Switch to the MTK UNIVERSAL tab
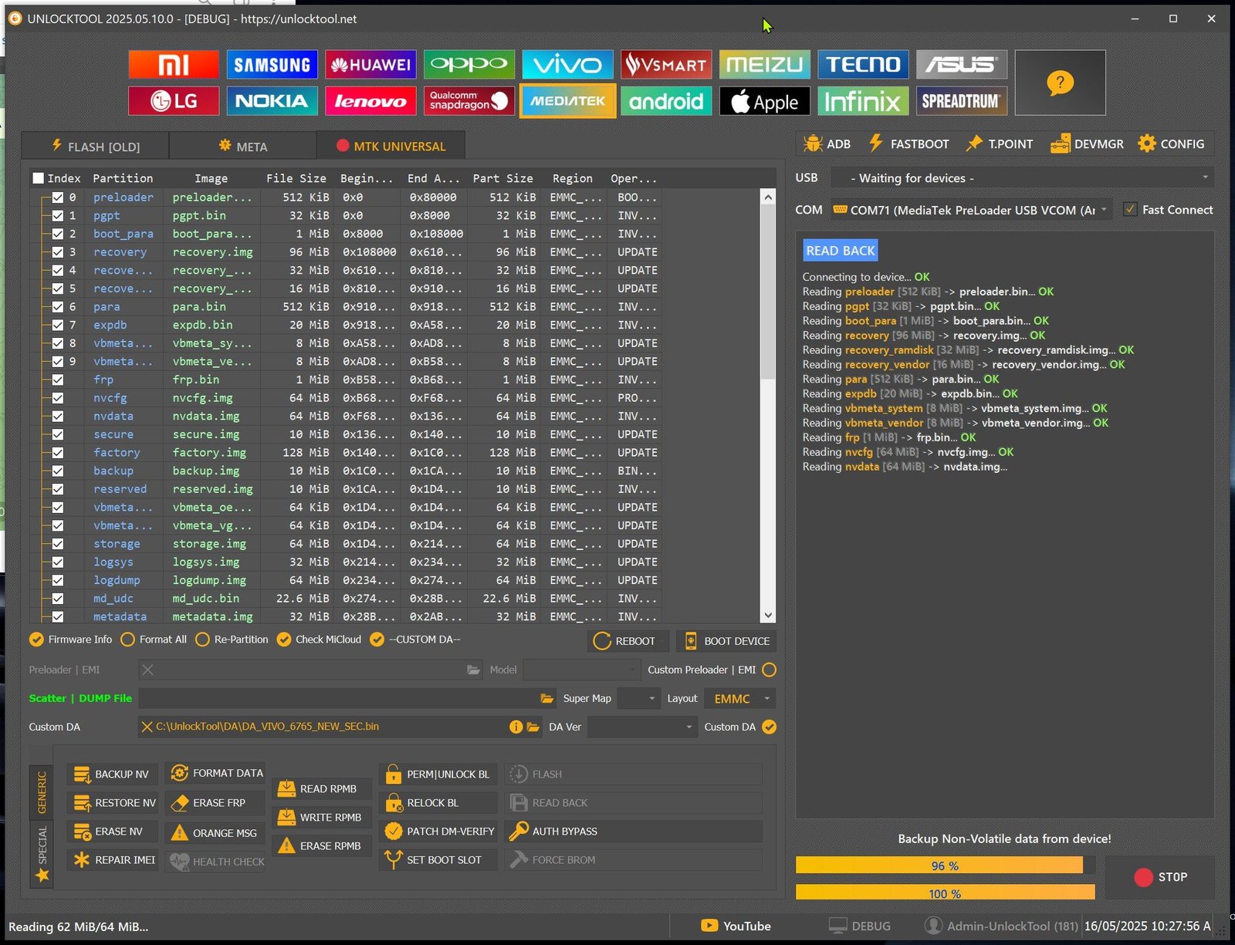Image resolution: width=1235 pixels, height=945 pixels. click(x=391, y=147)
